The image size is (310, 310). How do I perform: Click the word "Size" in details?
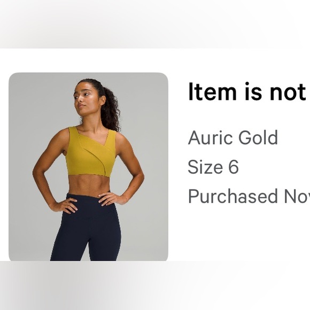pyautogui.click(x=205, y=167)
